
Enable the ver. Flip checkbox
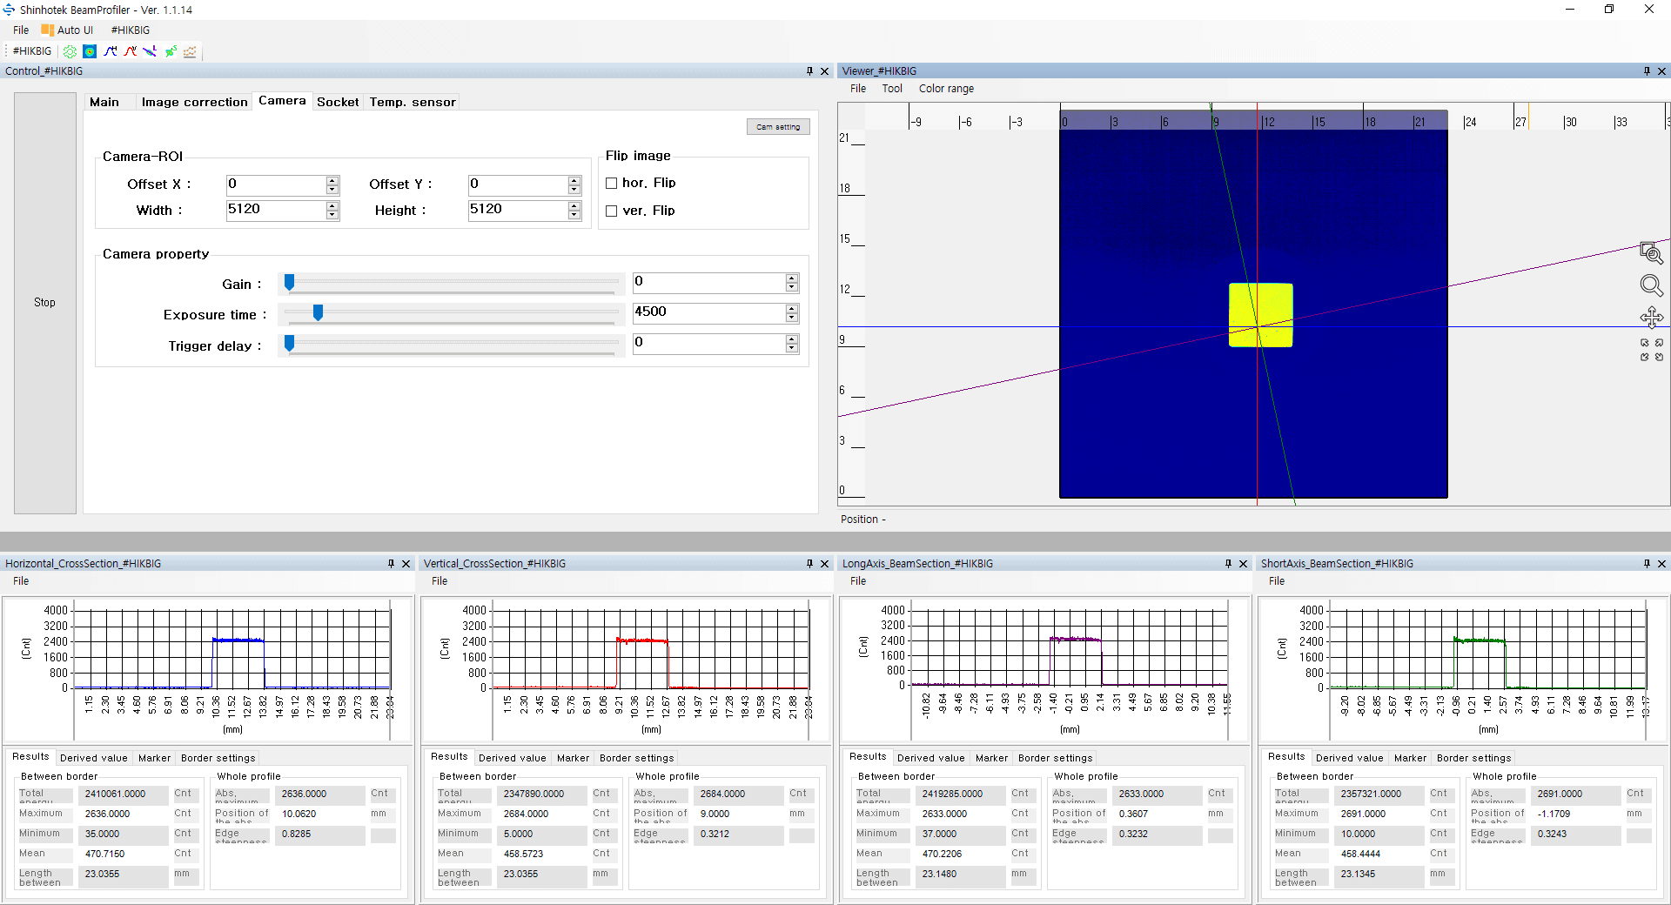click(x=611, y=211)
